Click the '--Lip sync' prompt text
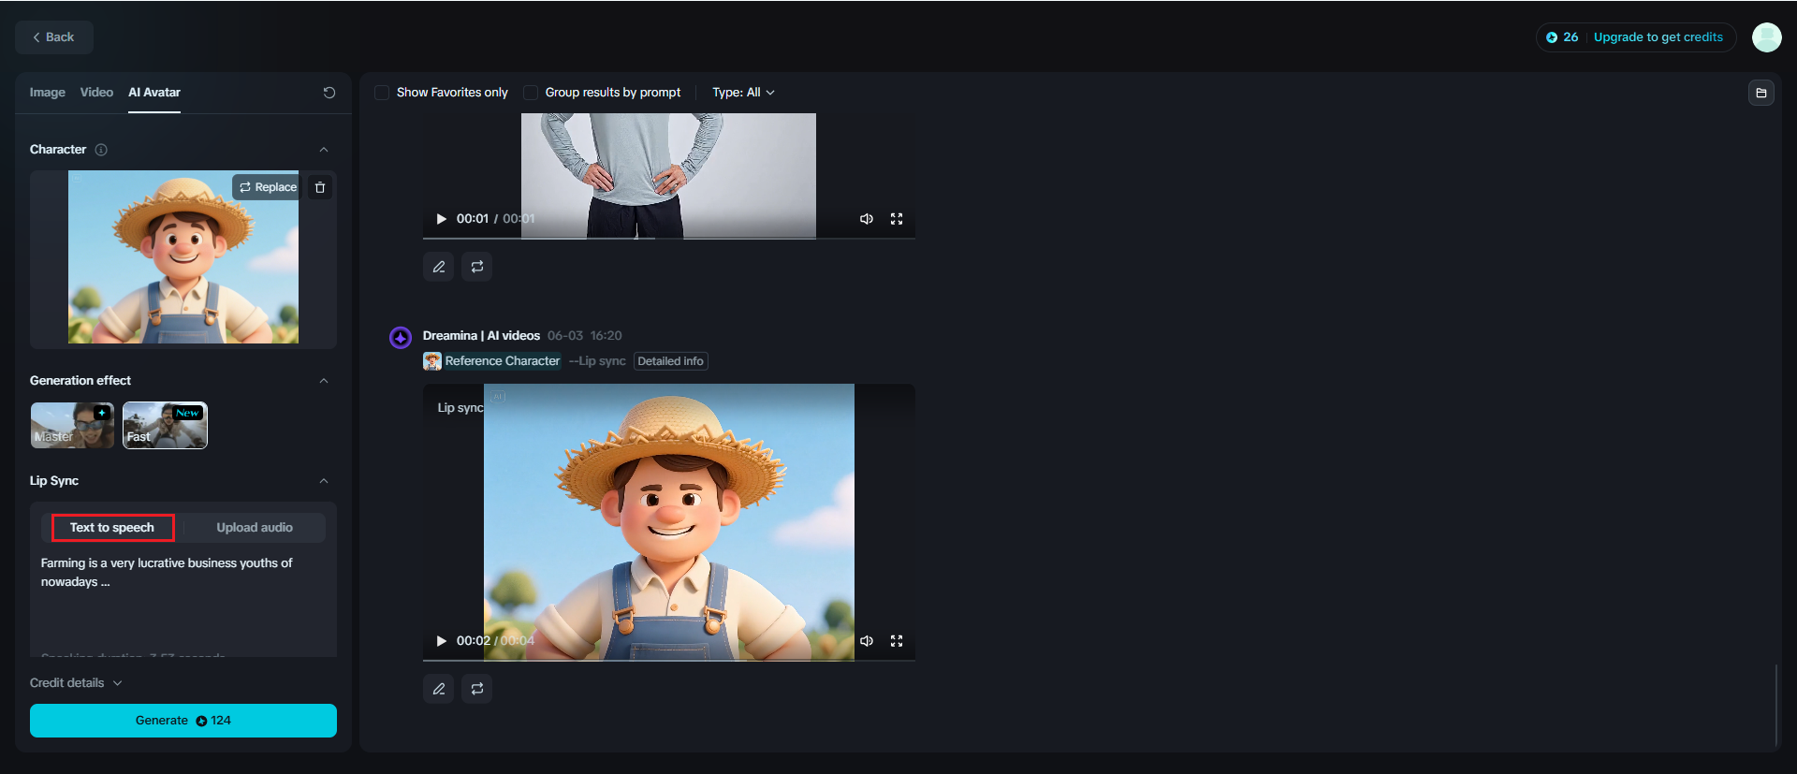The image size is (1797, 774). (597, 361)
